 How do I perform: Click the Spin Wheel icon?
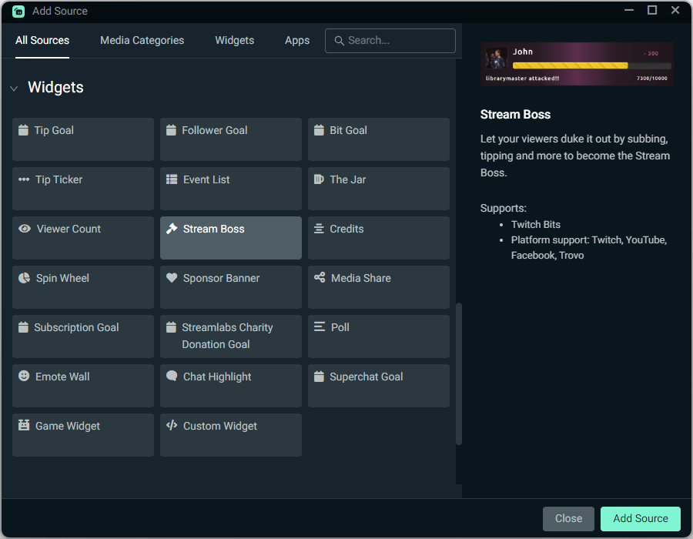point(24,278)
